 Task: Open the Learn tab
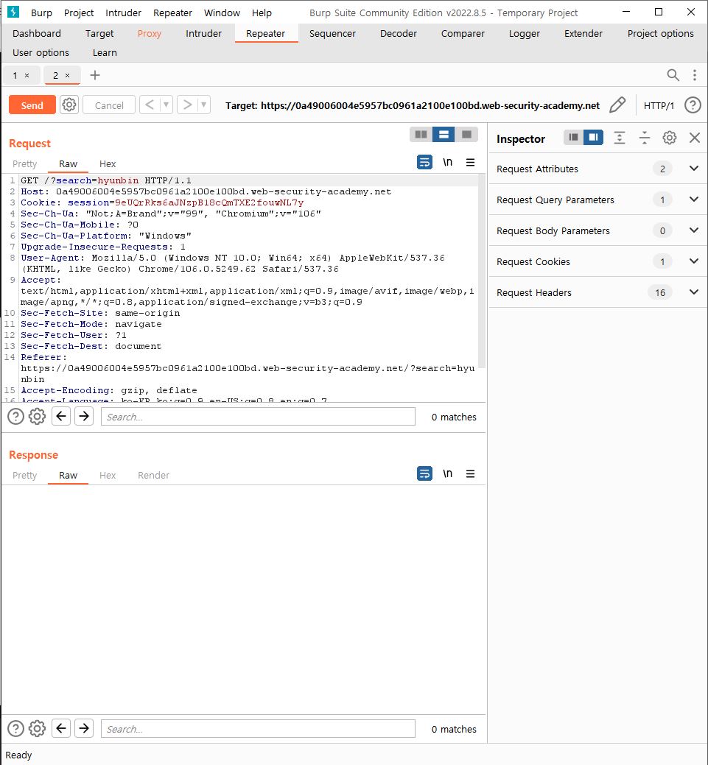pos(105,52)
